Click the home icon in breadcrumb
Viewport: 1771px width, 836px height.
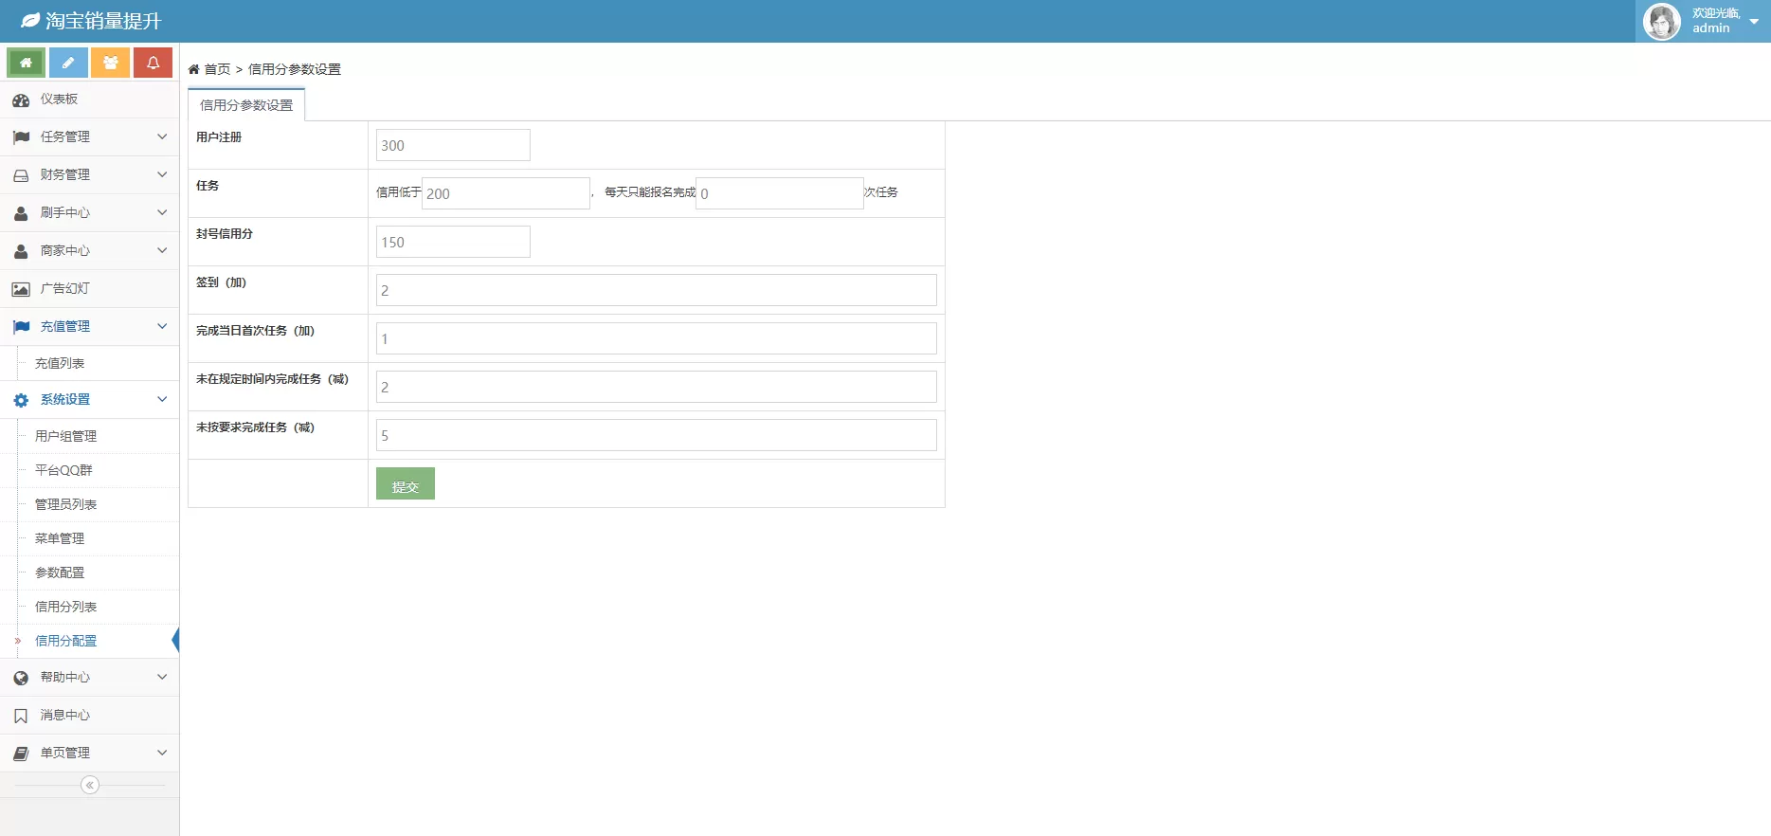194,69
